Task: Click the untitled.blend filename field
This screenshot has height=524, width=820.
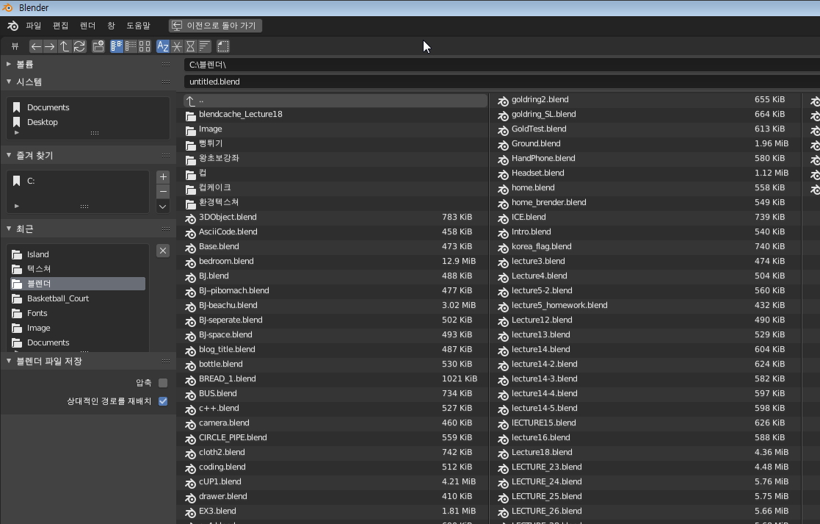Action: coord(502,82)
